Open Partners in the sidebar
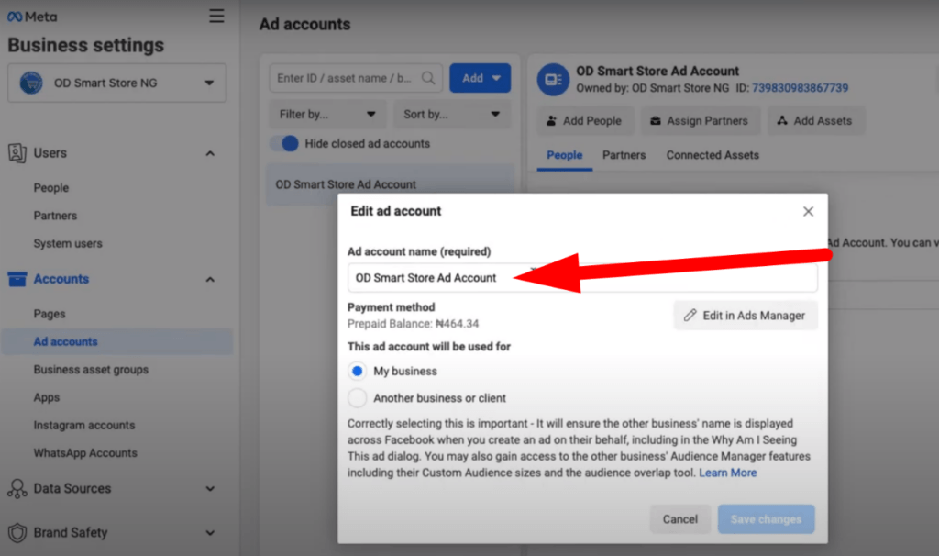 tap(55, 216)
